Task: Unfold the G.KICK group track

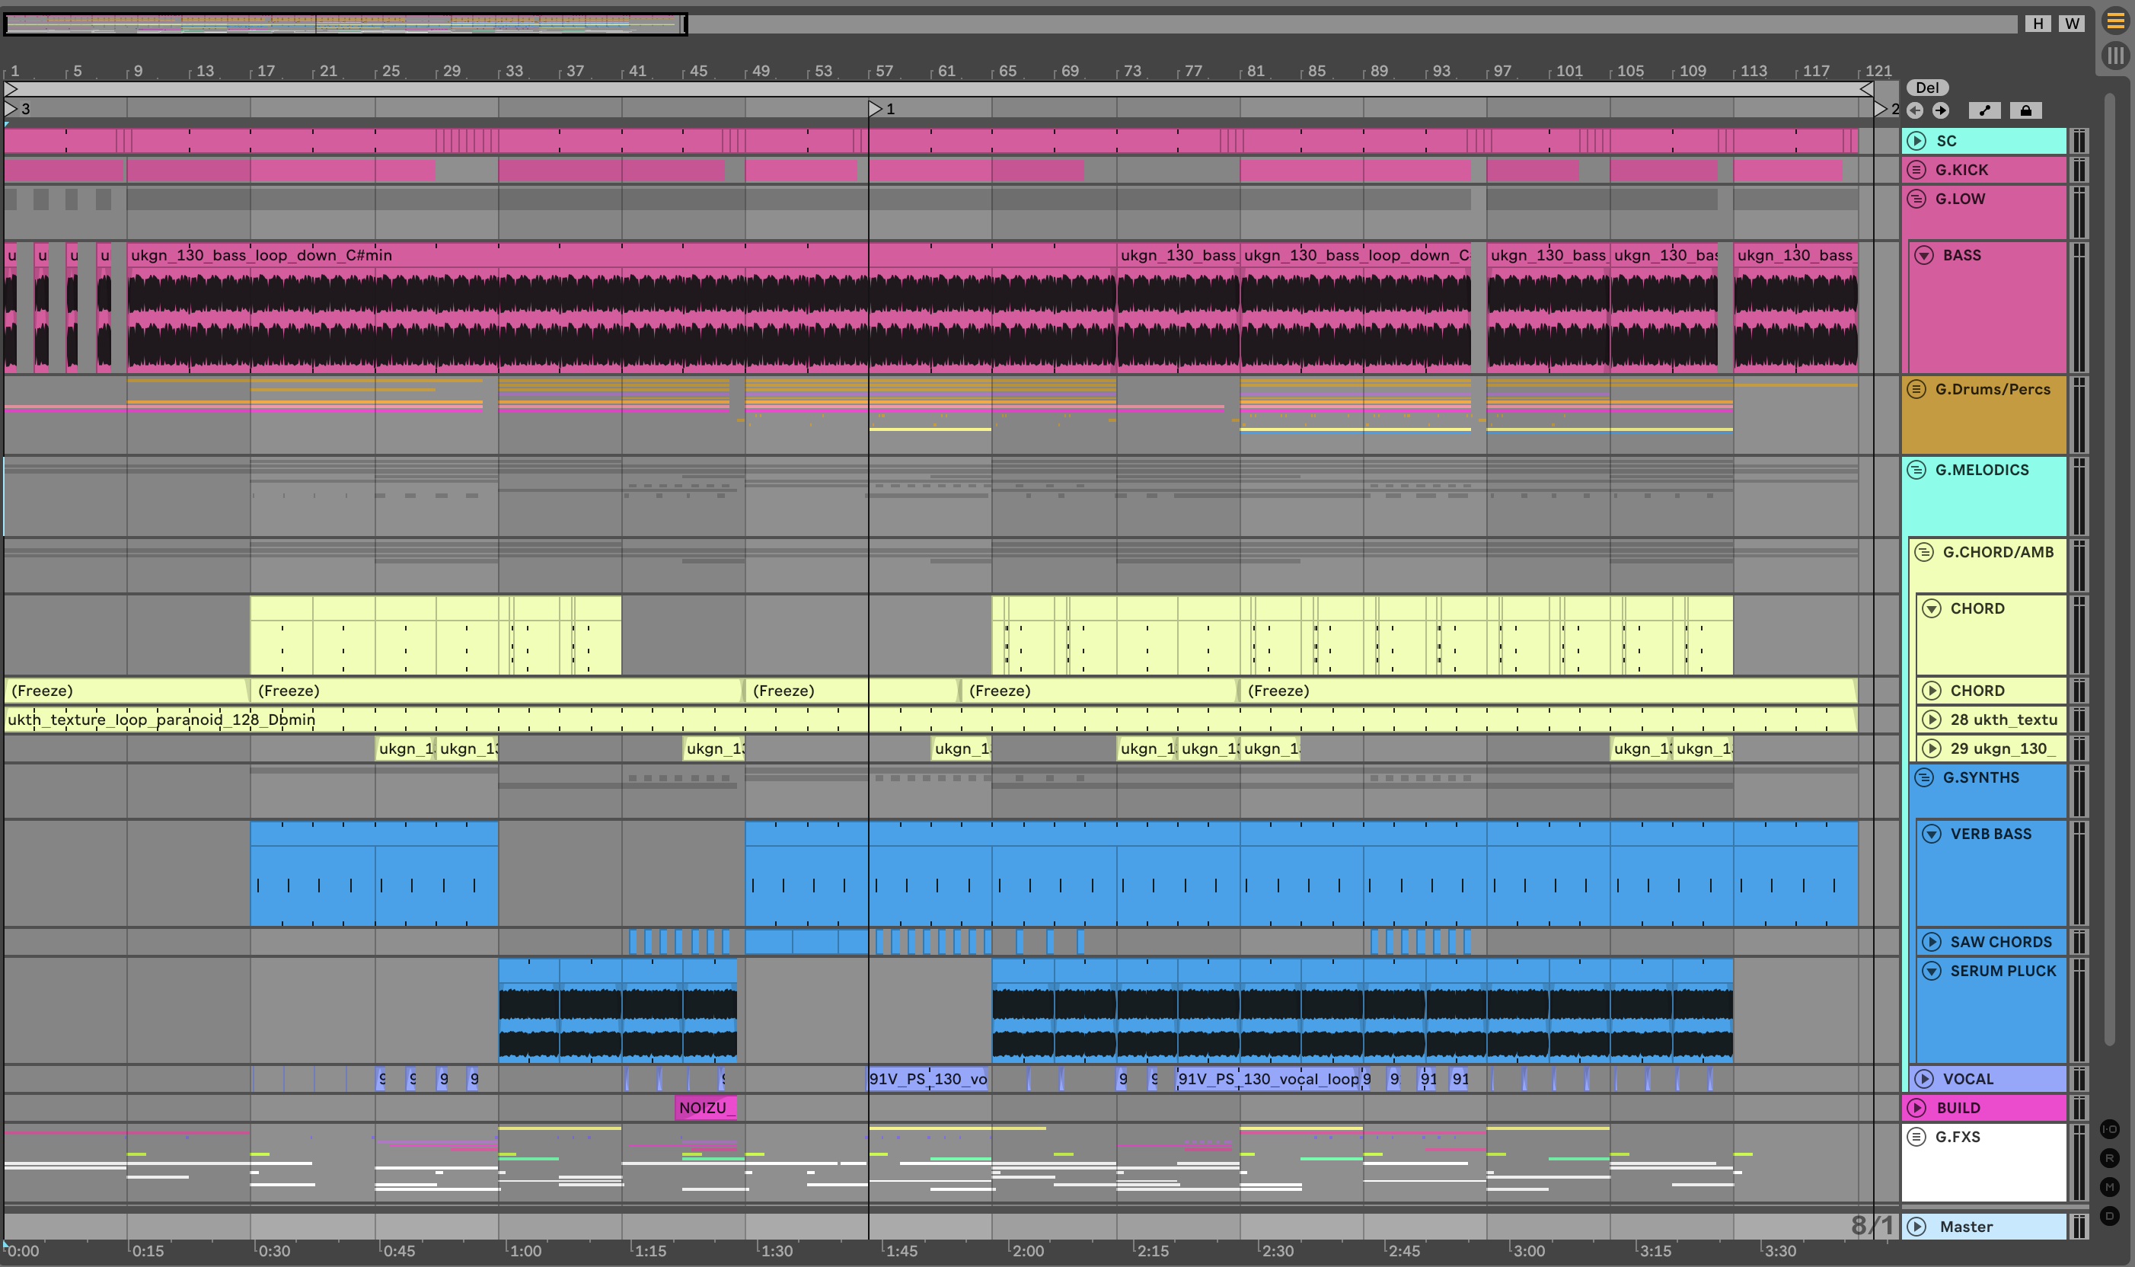Action: coord(1916,169)
